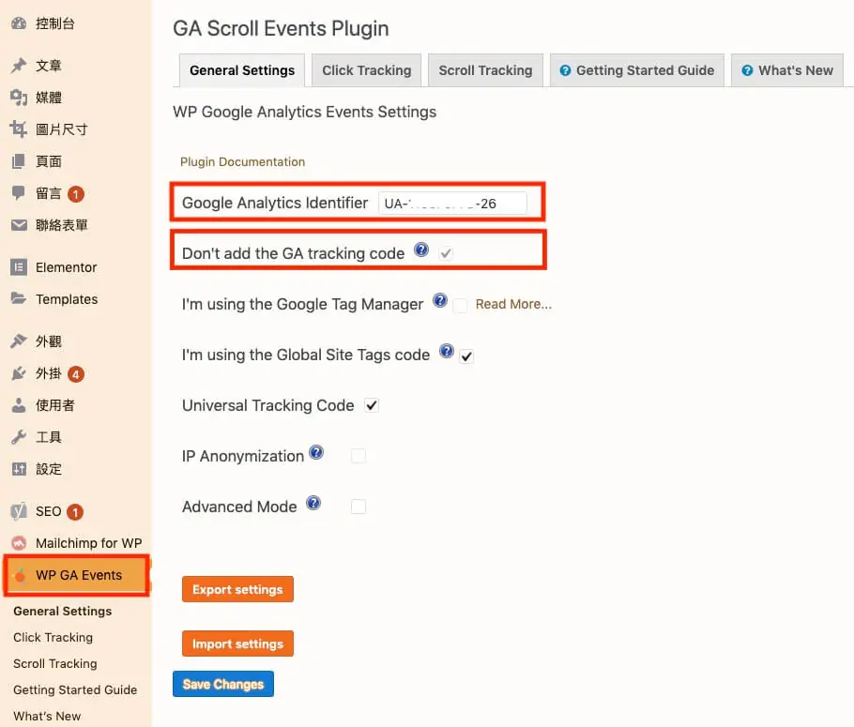
Task: Open the Elementor menu item
Action: coord(66,267)
